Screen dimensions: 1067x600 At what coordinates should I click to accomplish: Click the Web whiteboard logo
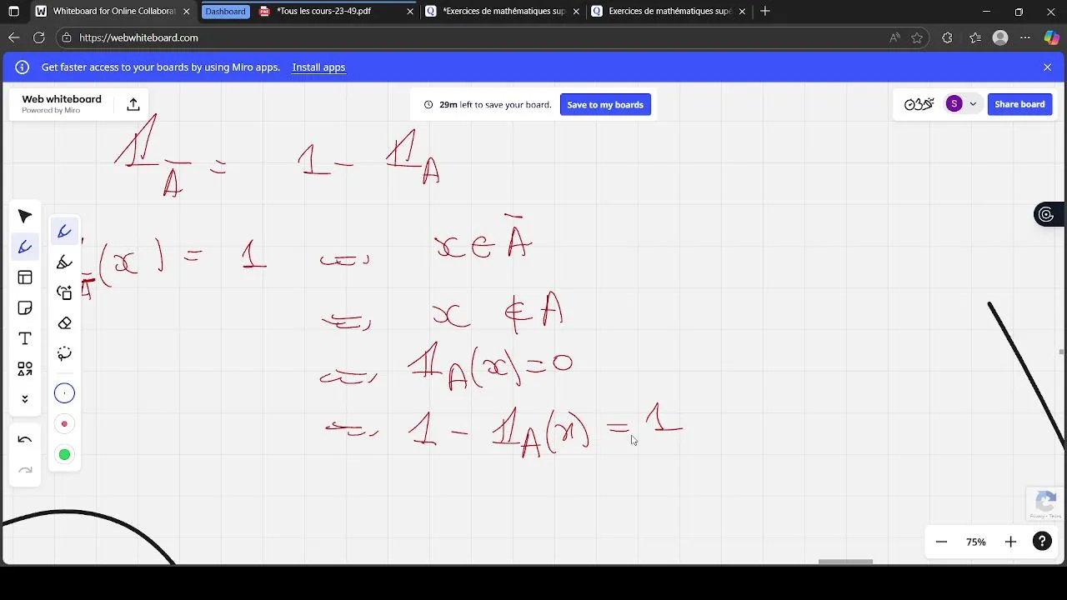tap(62, 103)
